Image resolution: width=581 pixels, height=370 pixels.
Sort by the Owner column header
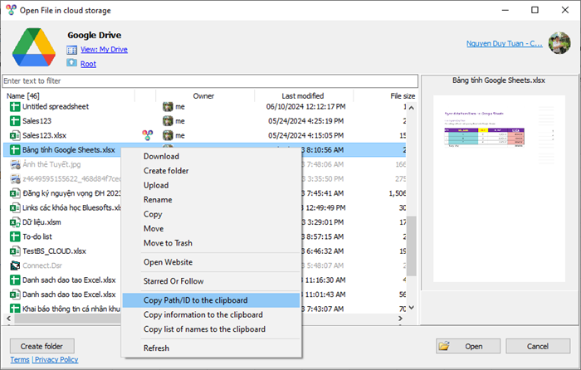click(x=203, y=96)
